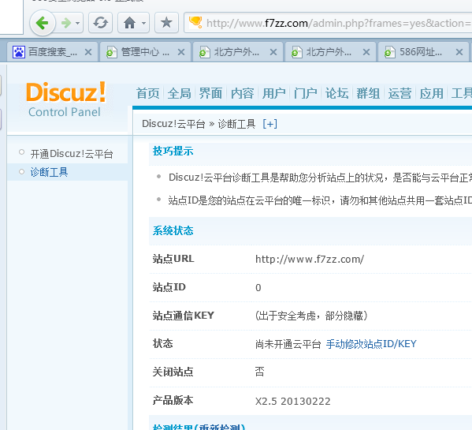Viewport: 472px width, 430px height.
Task: Go forward with the forward arrow
Action: [x=66, y=23]
